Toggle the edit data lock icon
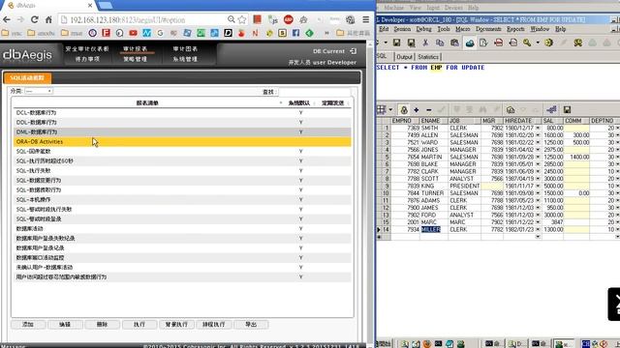Image resolution: width=620 pixels, height=348 pixels. 404,109
